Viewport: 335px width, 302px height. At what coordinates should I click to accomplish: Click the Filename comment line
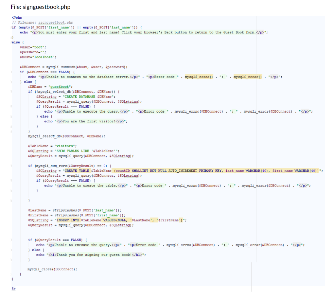click(43, 22)
